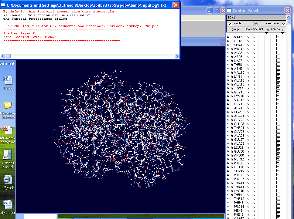
Task: Click the left scroll arrow of the log window
Action: 2,56
